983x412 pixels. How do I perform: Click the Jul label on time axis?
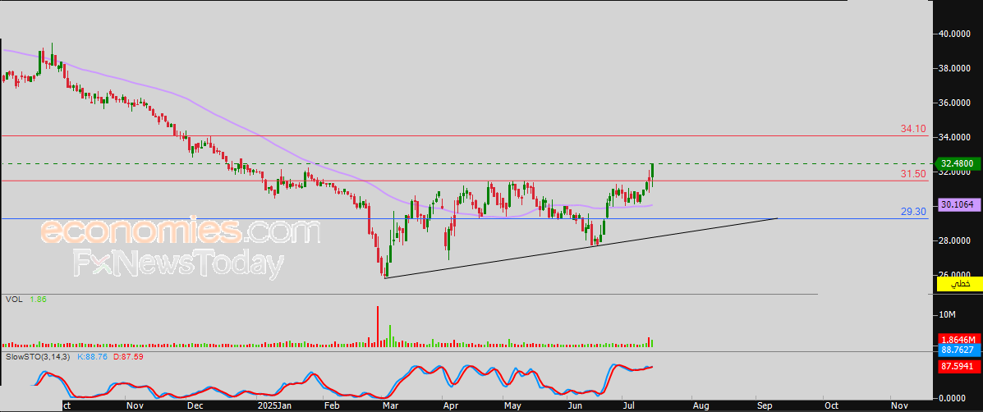tap(629, 405)
